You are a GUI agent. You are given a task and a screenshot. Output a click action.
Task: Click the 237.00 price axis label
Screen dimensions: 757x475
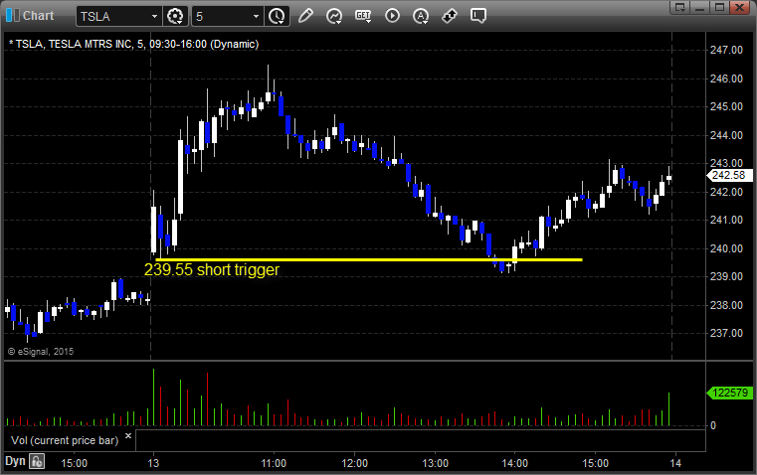[726, 333]
